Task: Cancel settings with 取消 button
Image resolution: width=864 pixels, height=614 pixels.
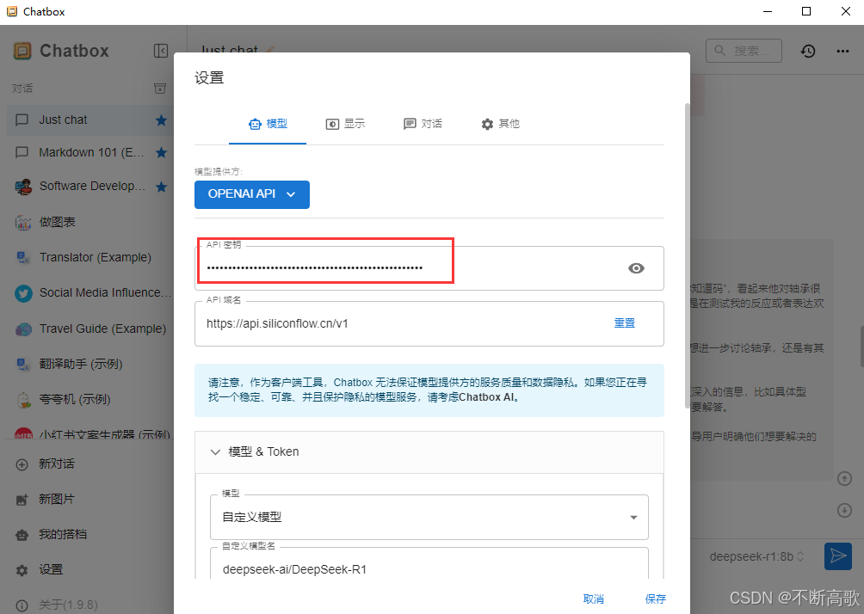Action: point(594,599)
